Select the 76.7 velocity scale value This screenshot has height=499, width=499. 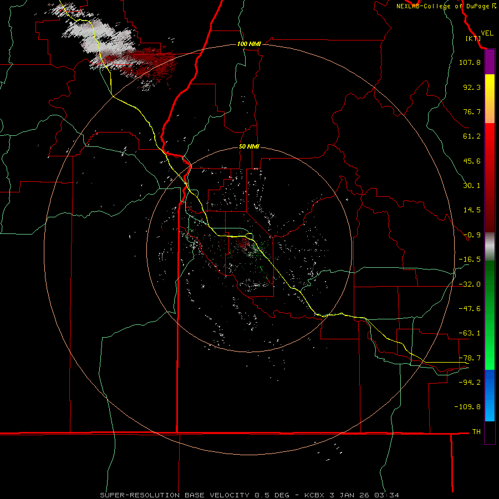pos(472,111)
